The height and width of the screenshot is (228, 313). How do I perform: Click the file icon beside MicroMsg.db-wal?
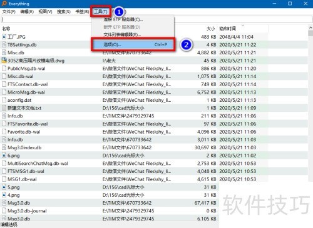[x=4, y=92]
